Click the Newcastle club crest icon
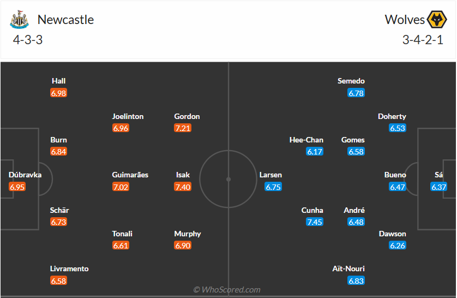 19,20
